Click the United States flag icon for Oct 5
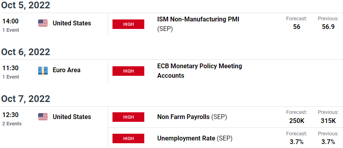 click(x=43, y=23)
